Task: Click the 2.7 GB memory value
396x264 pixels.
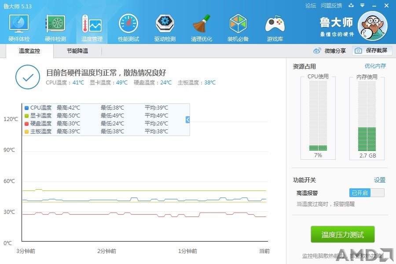Action: click(x=368, y=156)
